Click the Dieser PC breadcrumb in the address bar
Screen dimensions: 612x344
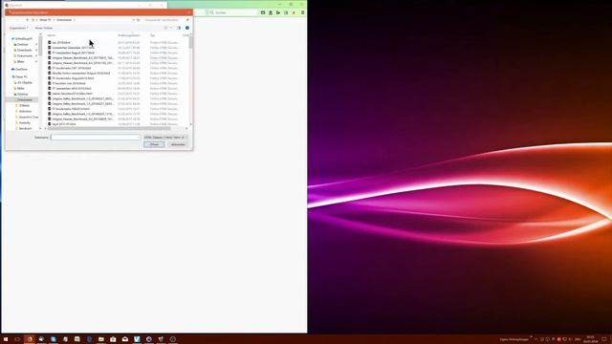pos(45,20)
